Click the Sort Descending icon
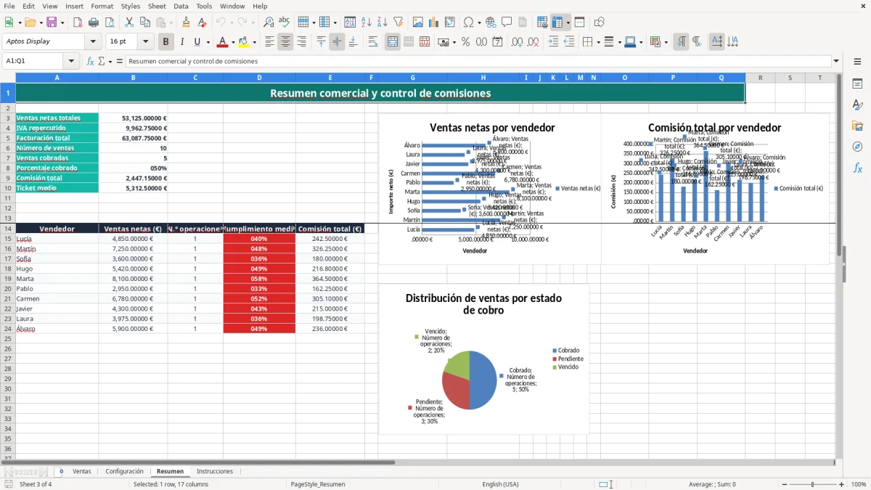The height and width of the screenshot is (490, 871). [382, 23]
